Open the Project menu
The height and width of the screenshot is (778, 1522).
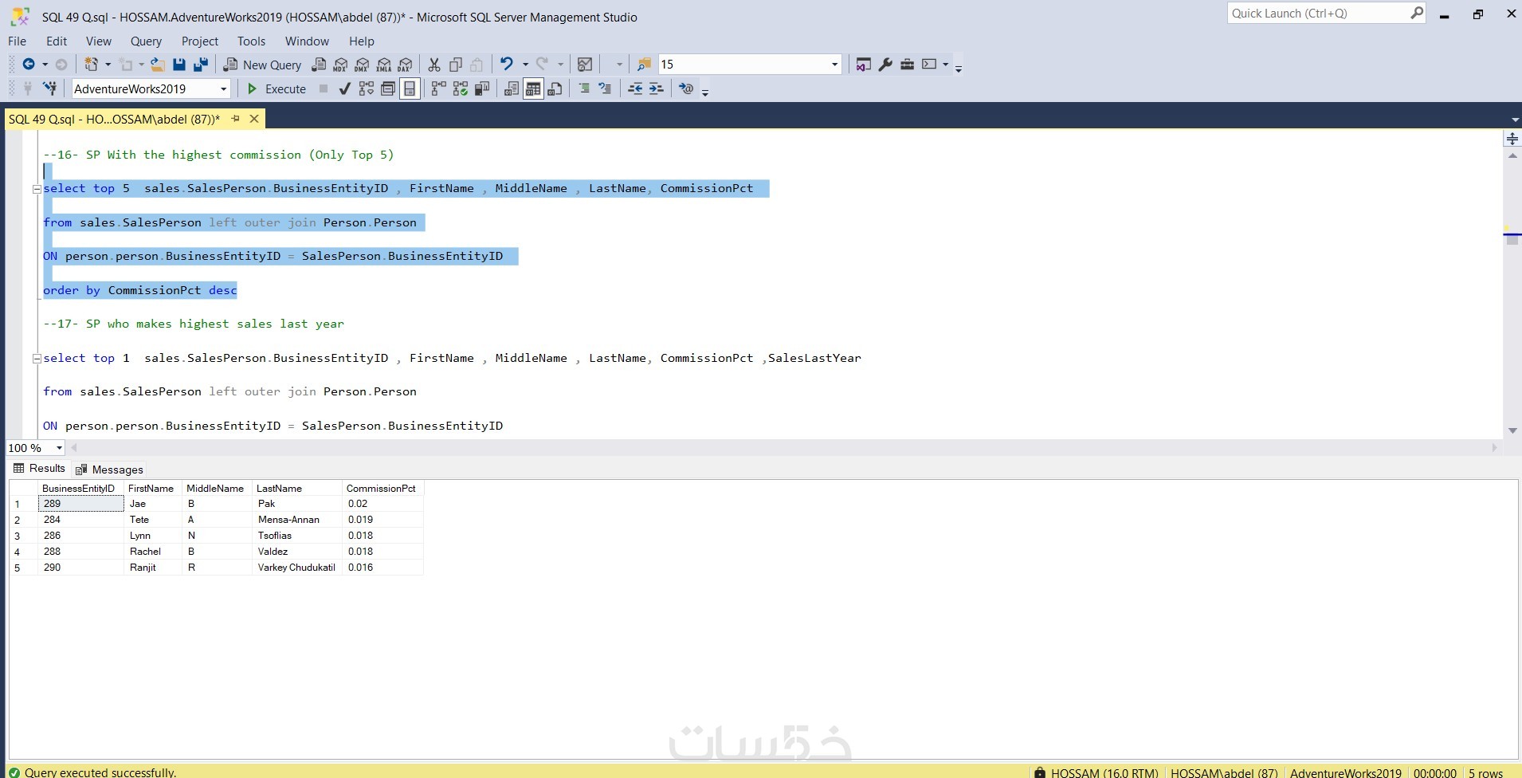(199, 41)
